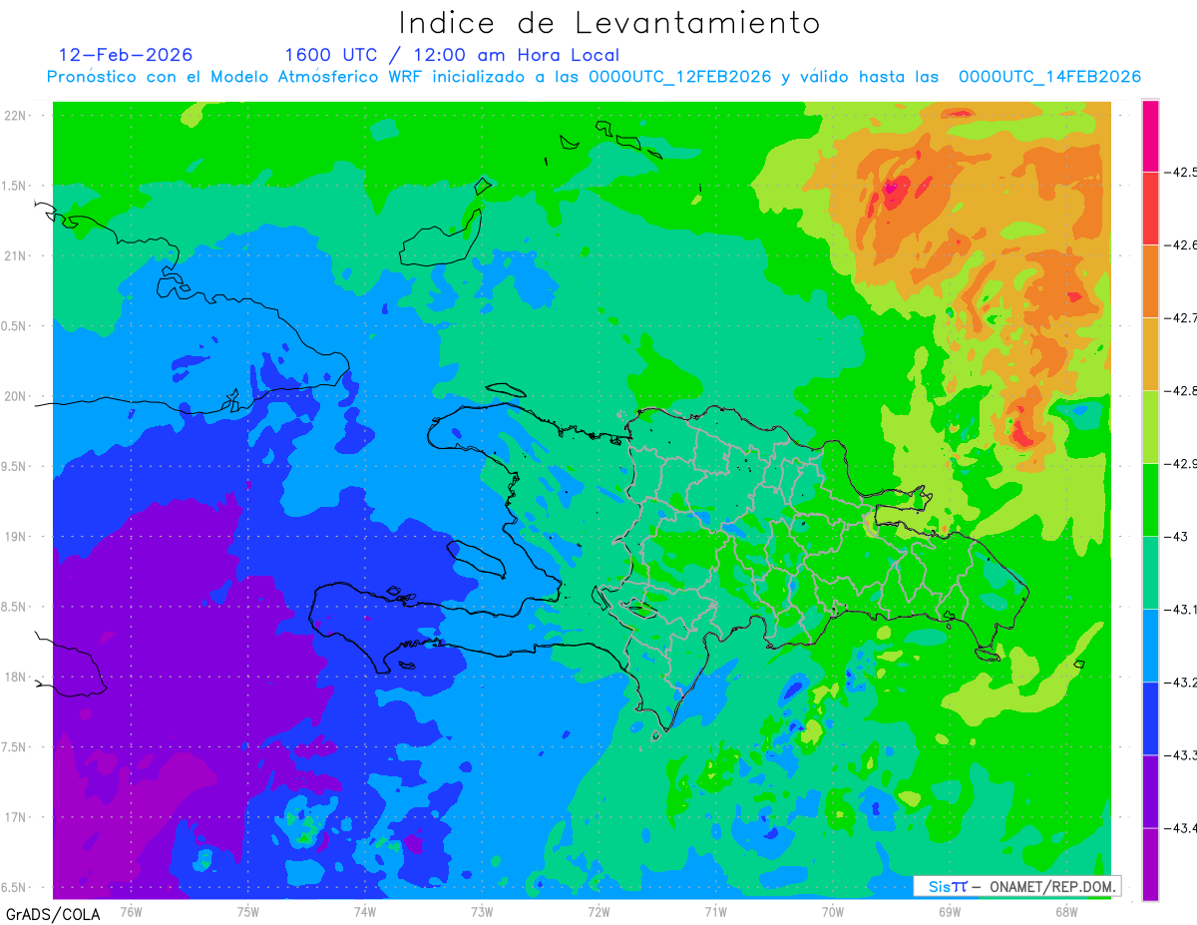Click the longitude label "75W"

click(247, 911)
